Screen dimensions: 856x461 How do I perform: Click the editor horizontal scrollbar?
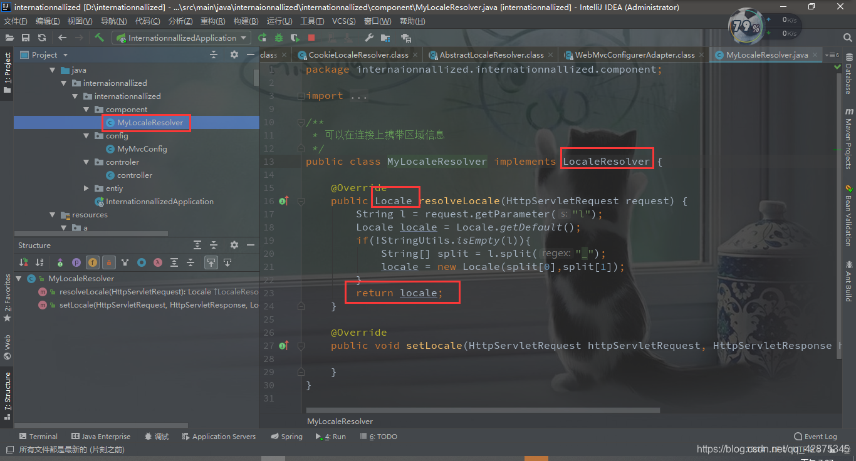pyautogui.click(x=483, y=411)
